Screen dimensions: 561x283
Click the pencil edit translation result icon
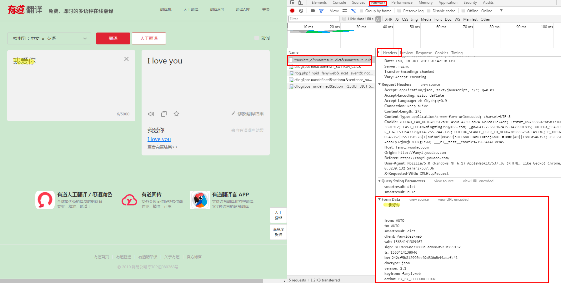coord(233,114)
